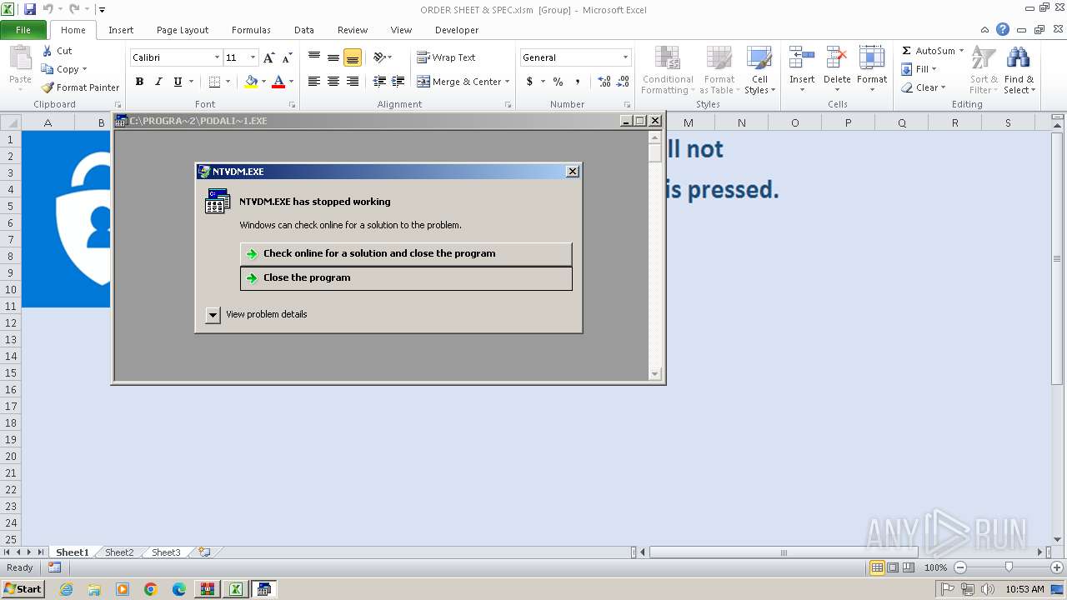Apply Comma Style
This screenshot has height=600, width=1067.
[577, 82]
